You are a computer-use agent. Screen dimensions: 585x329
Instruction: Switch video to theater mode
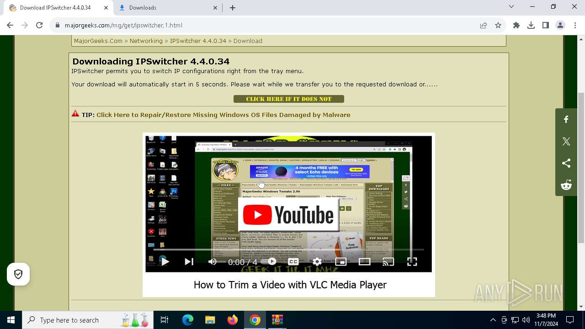click(365, 261)
